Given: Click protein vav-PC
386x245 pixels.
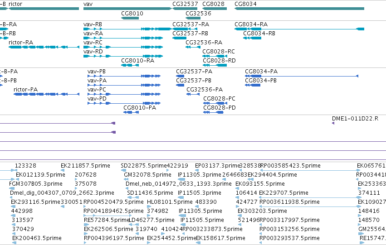Looking at the screenshot, I should point(124,94).
